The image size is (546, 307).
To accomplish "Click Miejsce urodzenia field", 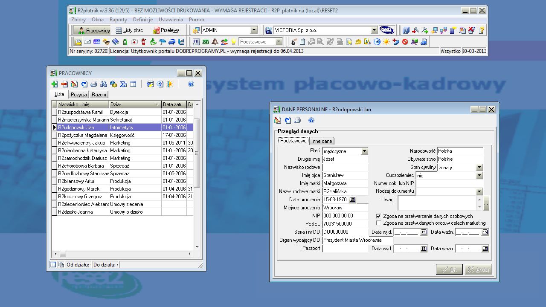I will pyautogui.click(x=345, y=208).
